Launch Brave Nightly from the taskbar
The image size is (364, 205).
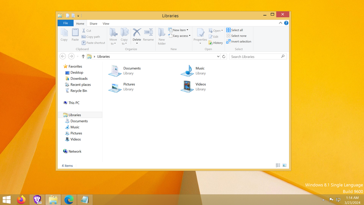click(x=37, y=200)
